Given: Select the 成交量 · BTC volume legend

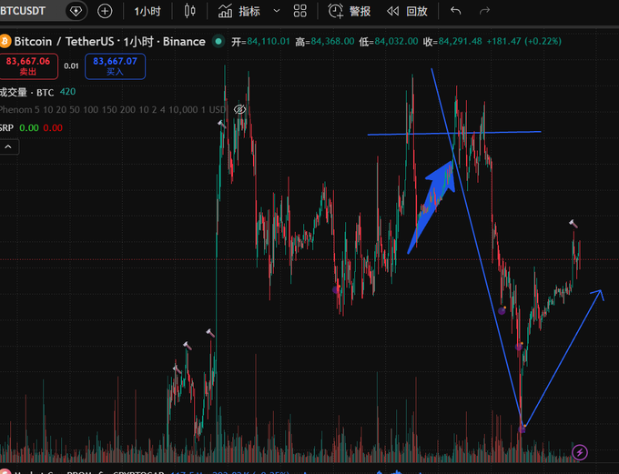Looking at the screenshot, I should pyautogui.click(x=37, y=93).
